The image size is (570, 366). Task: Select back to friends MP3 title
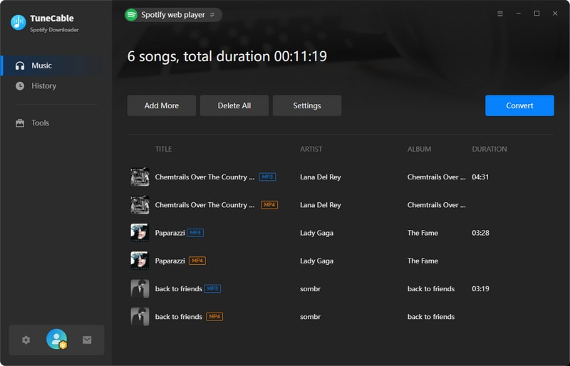pyautogui.click(x=179, y=288)
